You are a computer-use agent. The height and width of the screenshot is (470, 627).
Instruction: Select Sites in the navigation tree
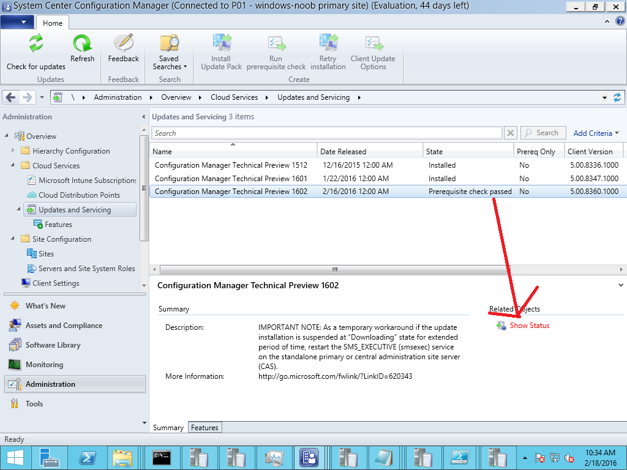coord(40,254)
